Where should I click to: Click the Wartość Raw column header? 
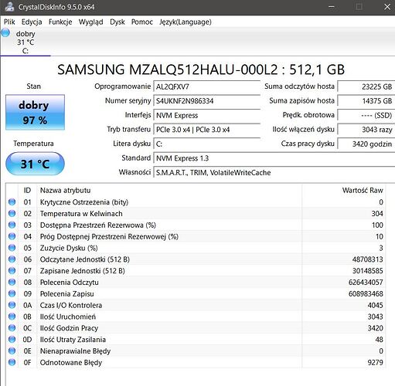coord(344,191)
